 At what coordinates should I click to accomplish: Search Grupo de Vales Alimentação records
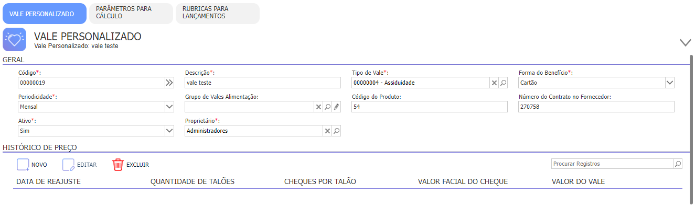coord(327,107)
